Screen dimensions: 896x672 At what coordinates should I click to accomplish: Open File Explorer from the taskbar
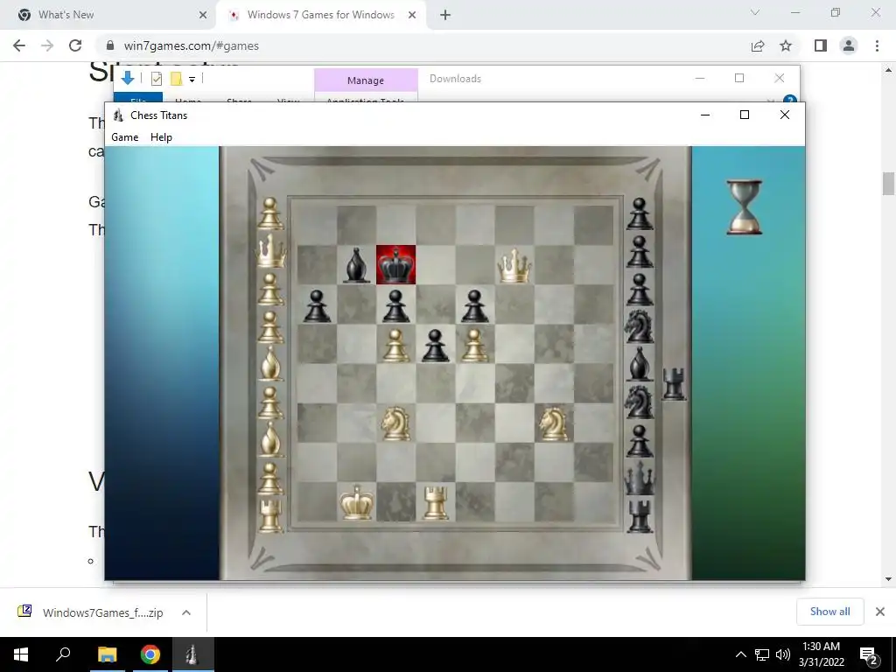pos(107,654)
